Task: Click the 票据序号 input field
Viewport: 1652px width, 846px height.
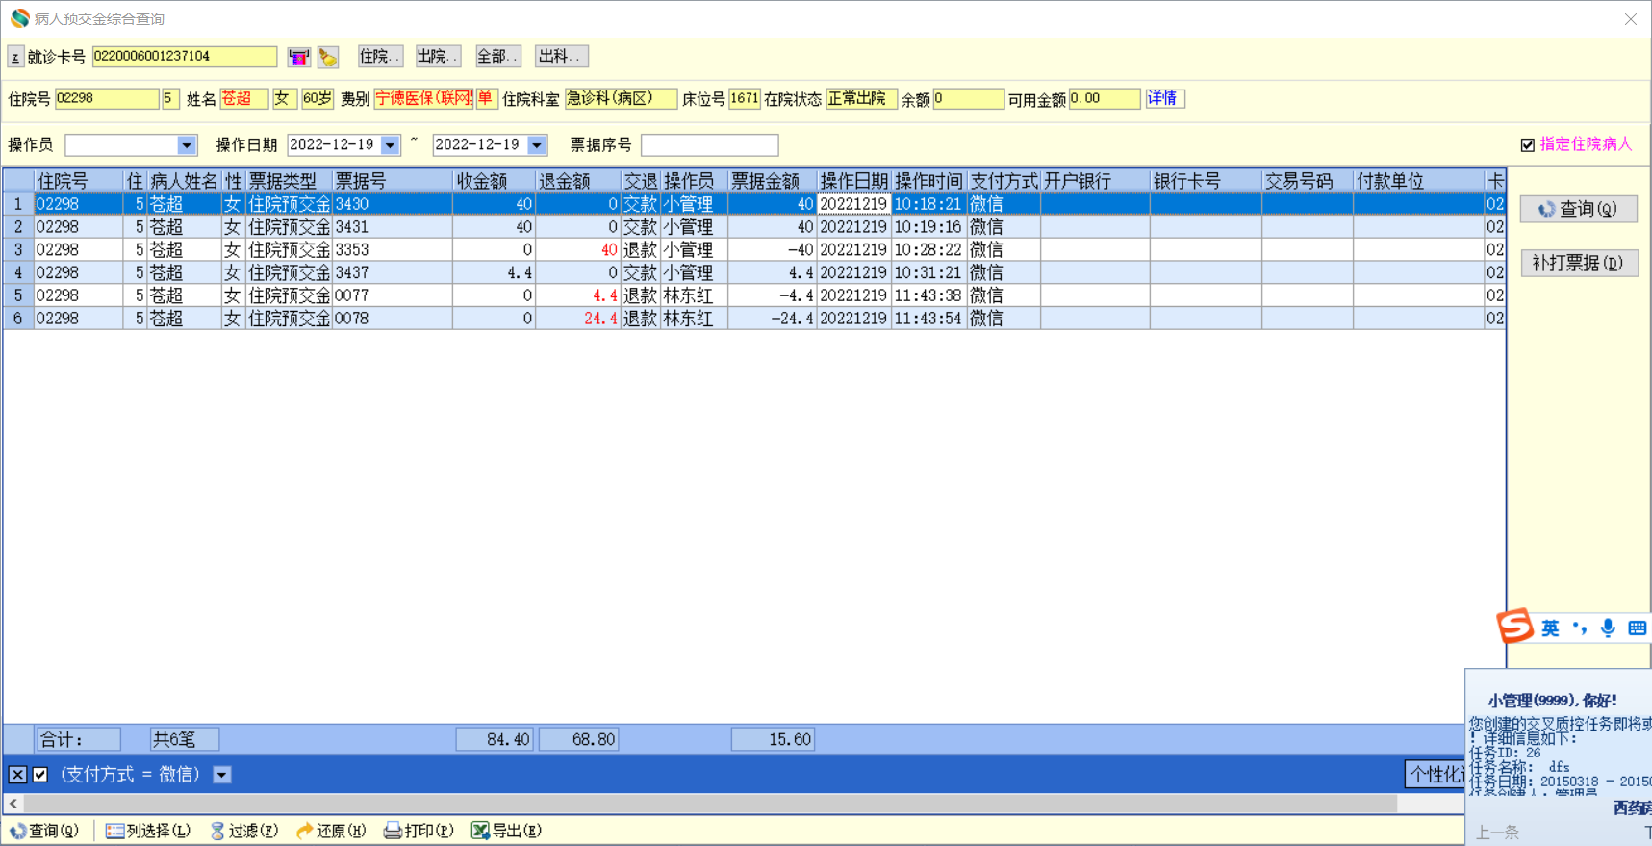Action: coord(709,145)
